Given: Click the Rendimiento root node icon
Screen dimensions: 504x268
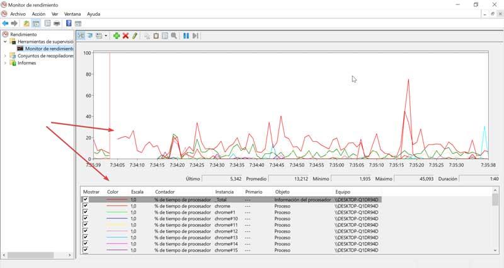Looking at the screenshot, I should pos(5,34).
